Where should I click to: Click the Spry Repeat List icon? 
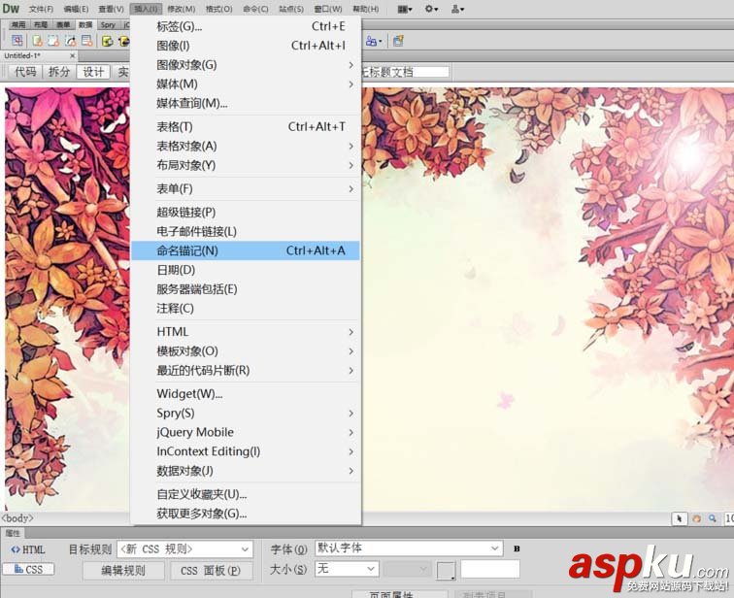87,41
